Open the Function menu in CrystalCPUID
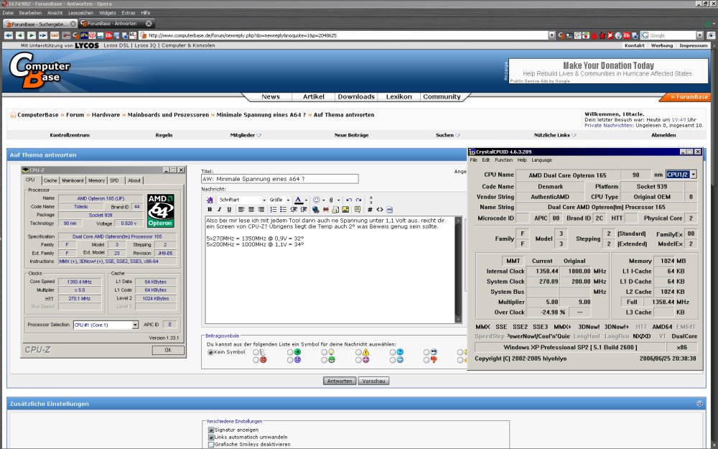This screenshot has height=449, width=718. point(503,160)
